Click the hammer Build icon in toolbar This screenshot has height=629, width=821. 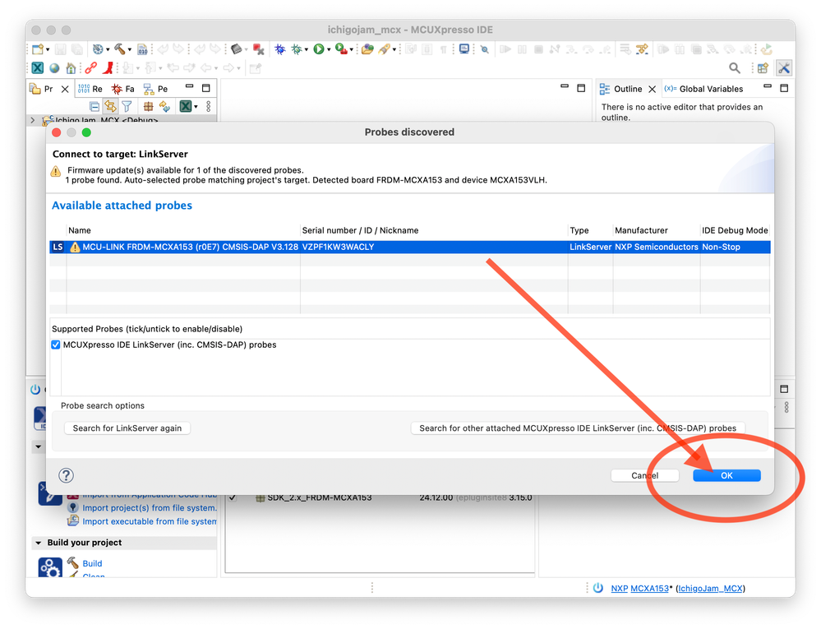(120, 49)
